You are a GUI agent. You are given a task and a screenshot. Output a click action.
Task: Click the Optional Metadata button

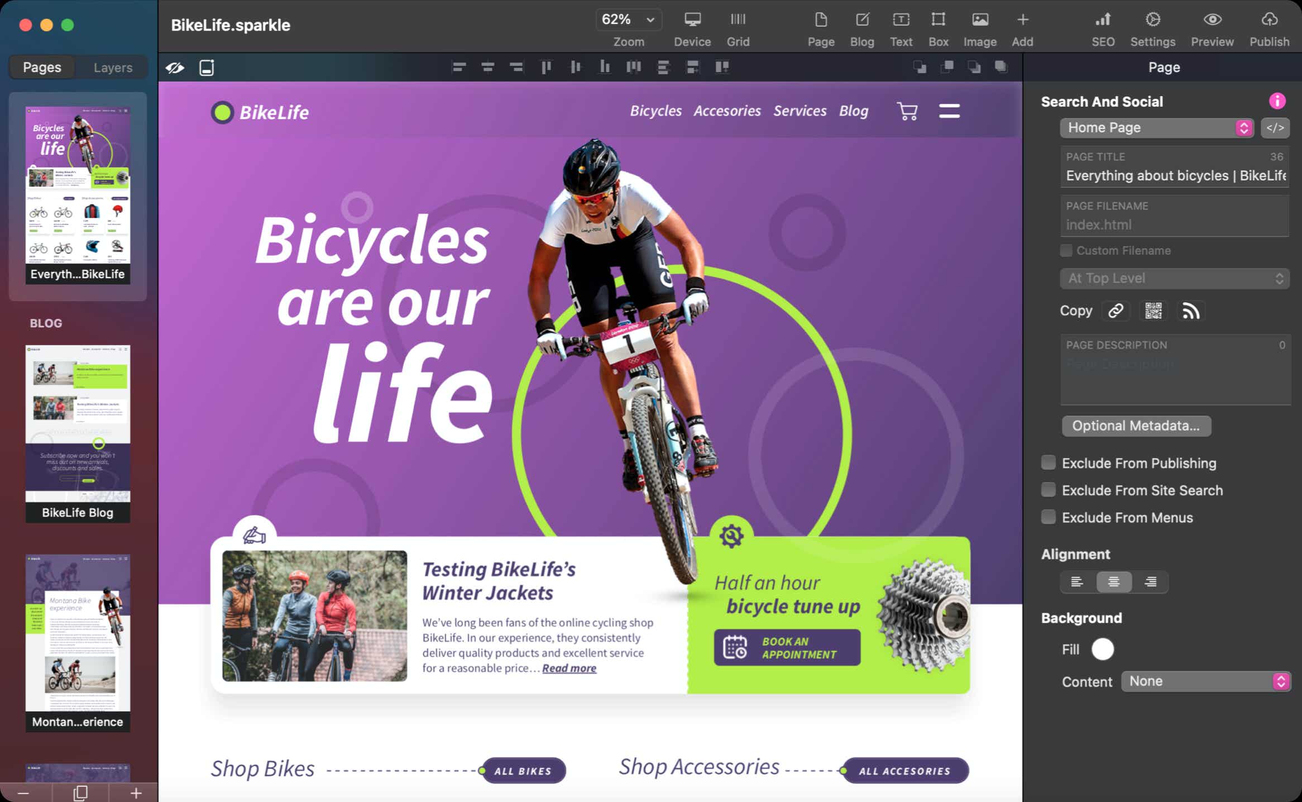coord(1136,426)
